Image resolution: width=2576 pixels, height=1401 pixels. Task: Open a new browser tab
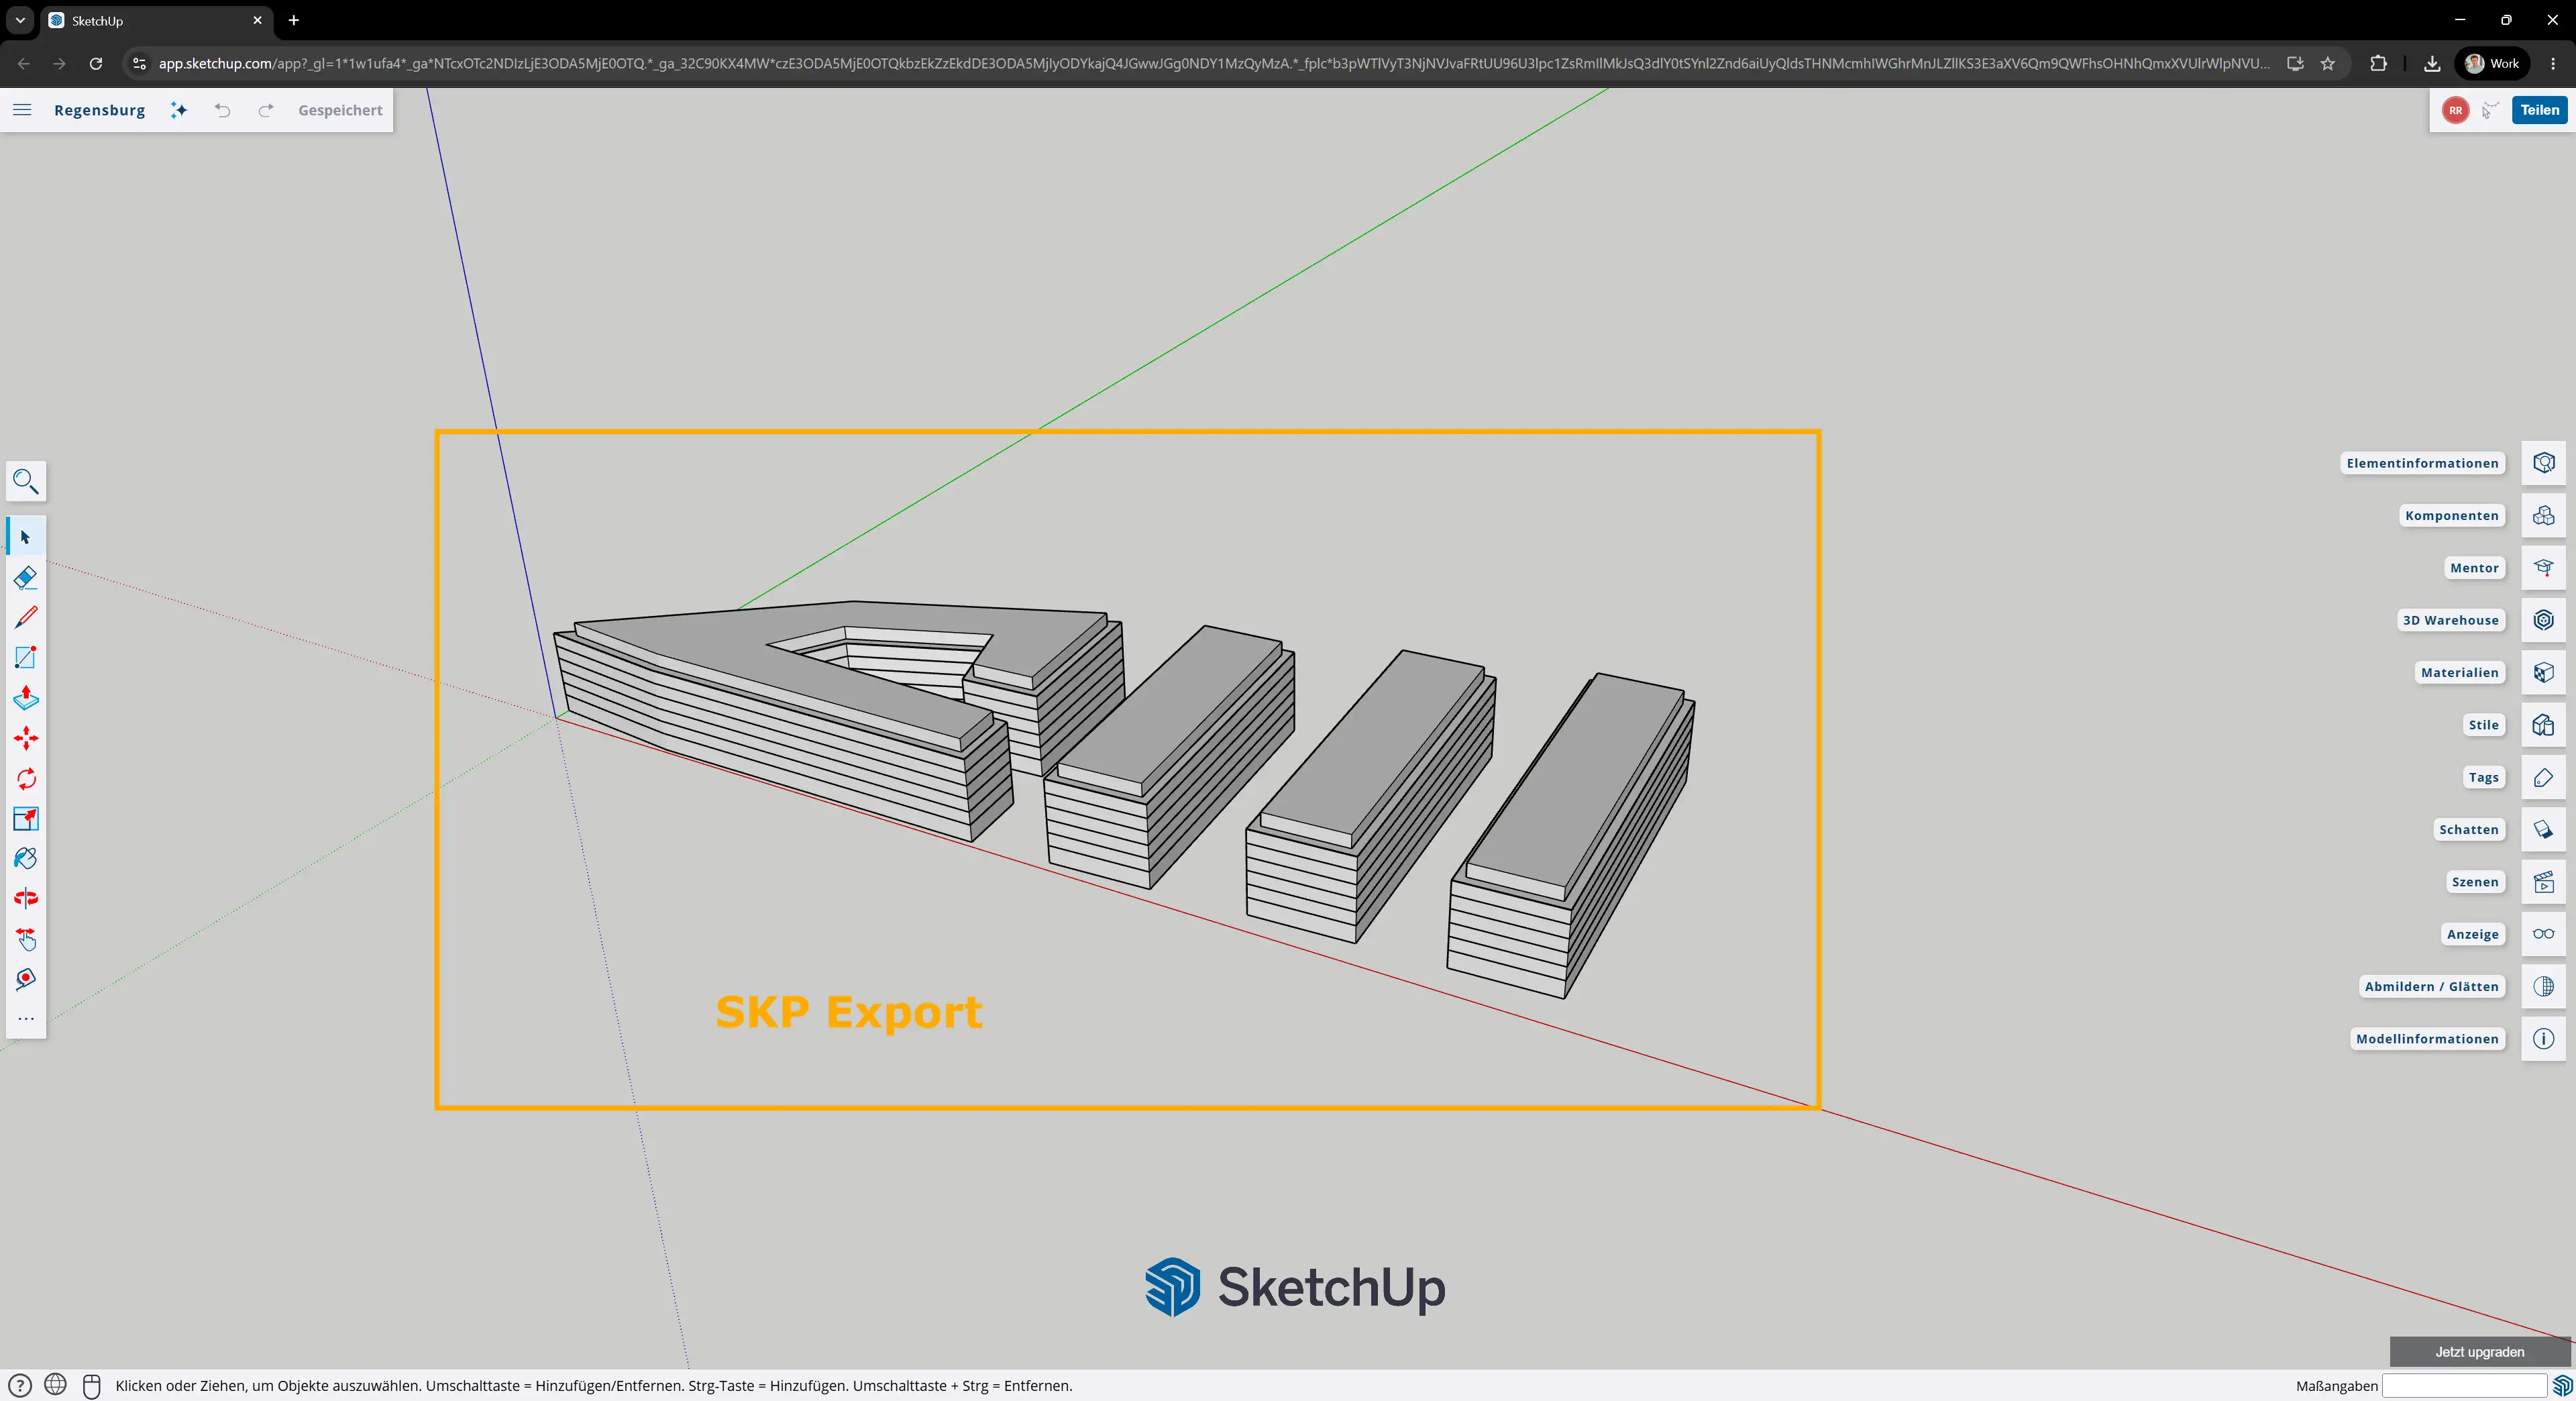click(293, 20)
